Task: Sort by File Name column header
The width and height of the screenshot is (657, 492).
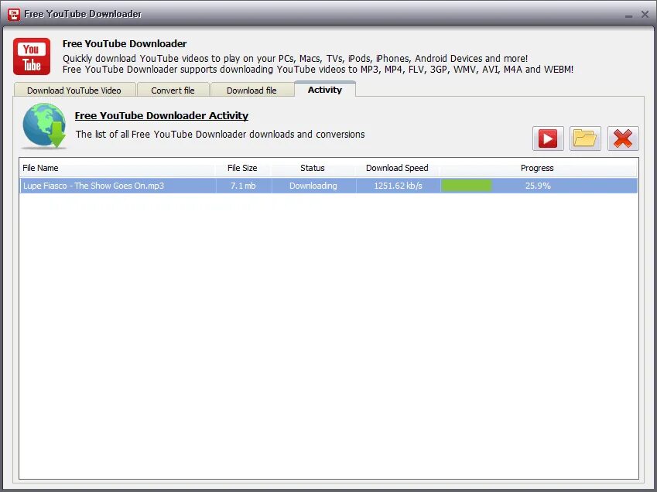Action: pyautogui.click(x=118, y=168)
